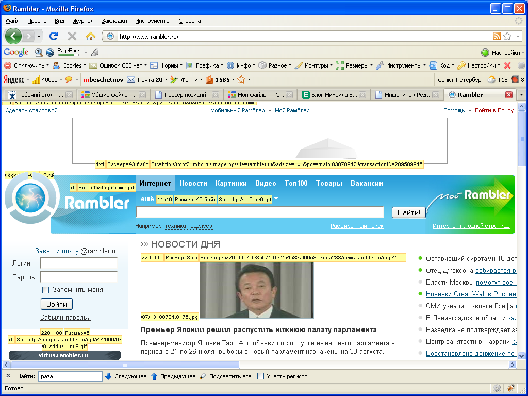
Task: Open the Контуры toolbar menu
Action: tap(313, 65)
